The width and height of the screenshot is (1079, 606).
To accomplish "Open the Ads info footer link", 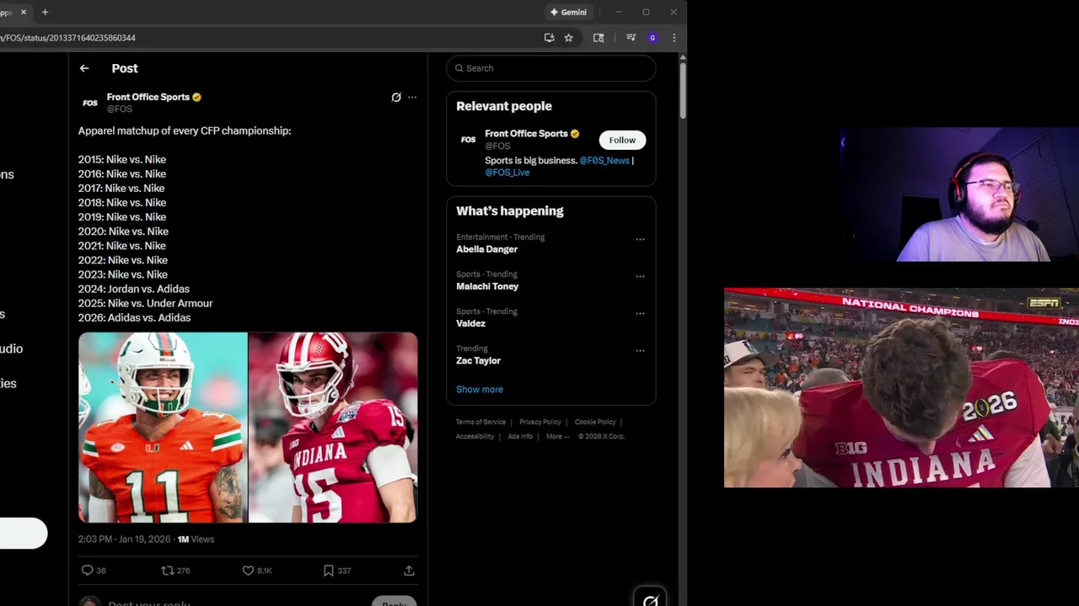I will (x=520, y=436).
